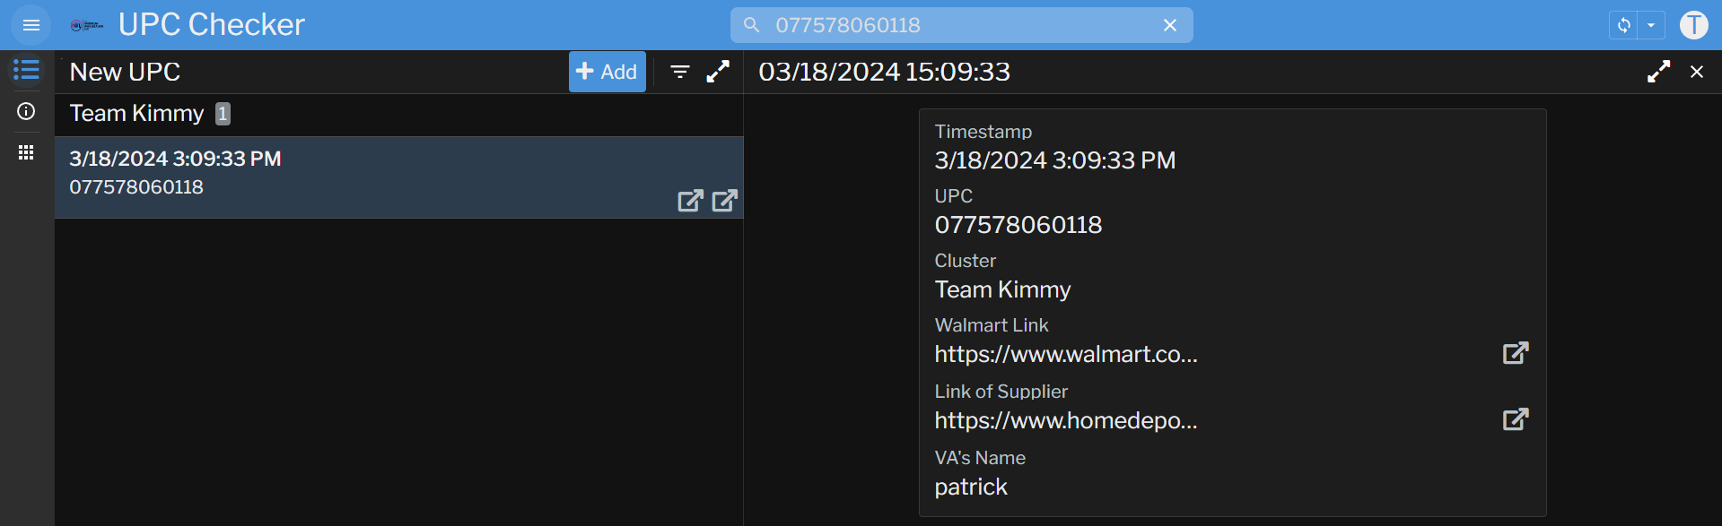The width and height of the screenshot is (1722, 526).
Task: Open the apps grid sidebar icon
Action: tap(26, 152)
